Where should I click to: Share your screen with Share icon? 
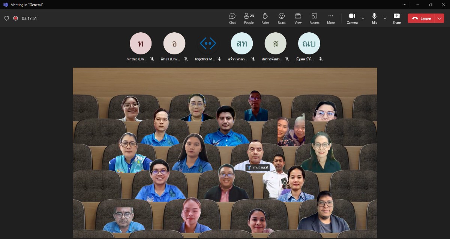pyautogui.click(x=397, y=18)
